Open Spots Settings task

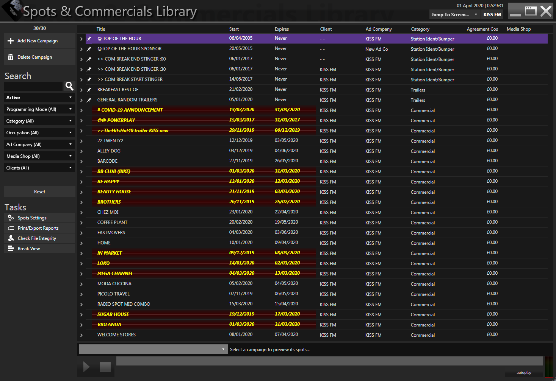coord(39,218)
